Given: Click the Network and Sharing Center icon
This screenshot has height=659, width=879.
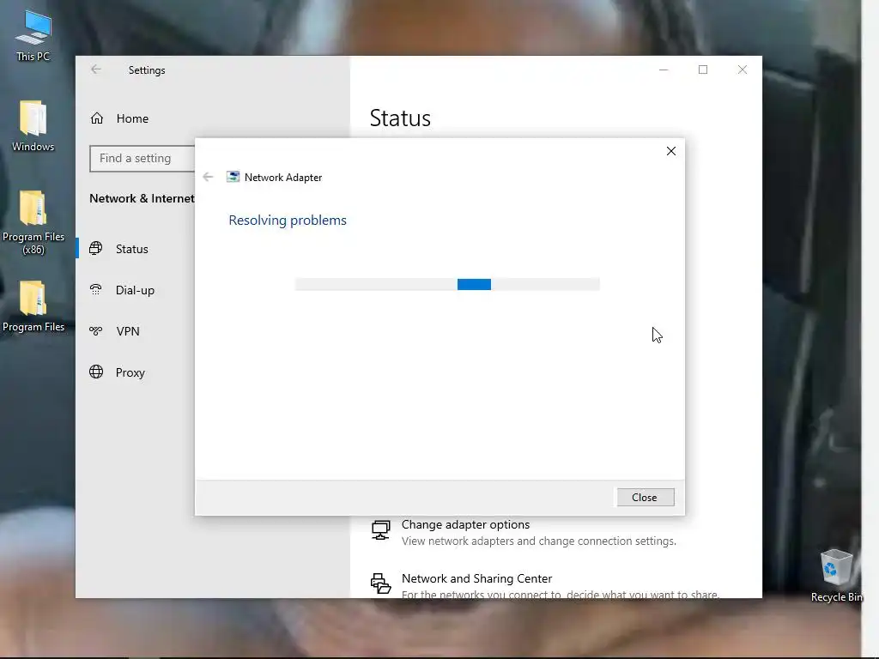Looking at the screenshot, I should click(x=380, y=583).
